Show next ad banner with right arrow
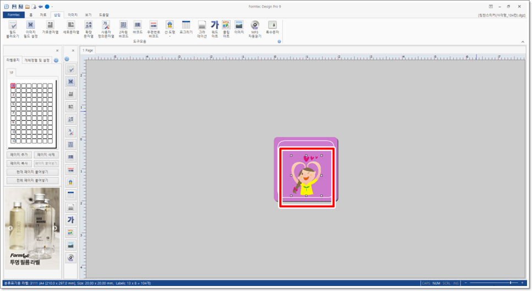Image resolution: width=532 pixels, height=291 pixels. [x=55, y=228]
